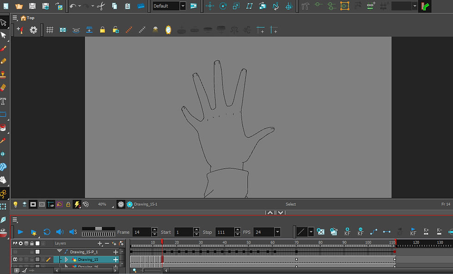Expand the Drawing_15 layer triangle
453x274 pixels.
pos(67,259)
